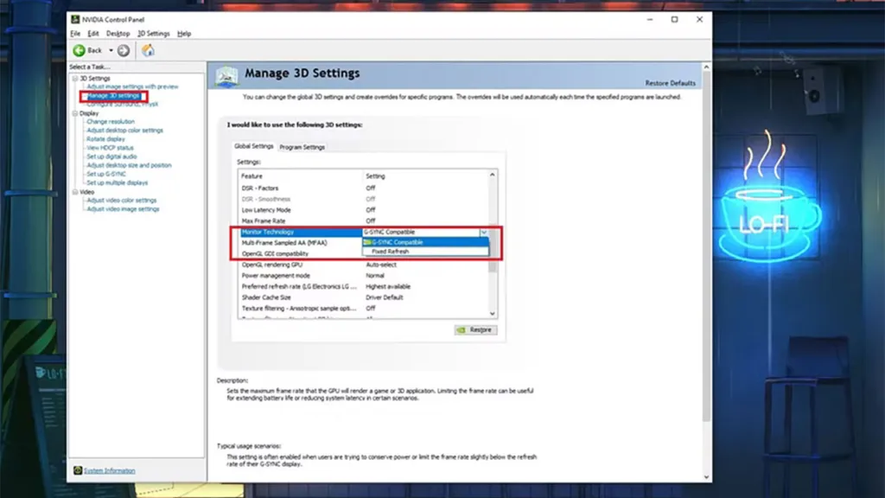Select the Power management mode row
The width and height of the screenshot is (885, 498).
point(364,276)
